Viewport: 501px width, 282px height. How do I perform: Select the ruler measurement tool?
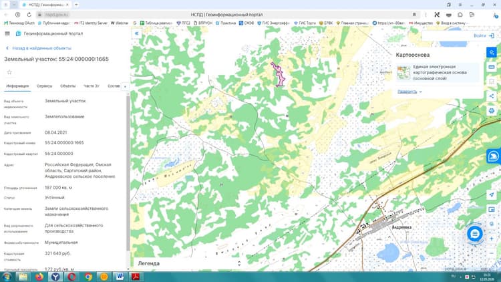coord(492,67)
